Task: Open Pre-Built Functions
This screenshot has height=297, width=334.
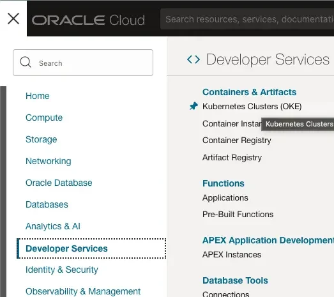Action: pos(238,215)
